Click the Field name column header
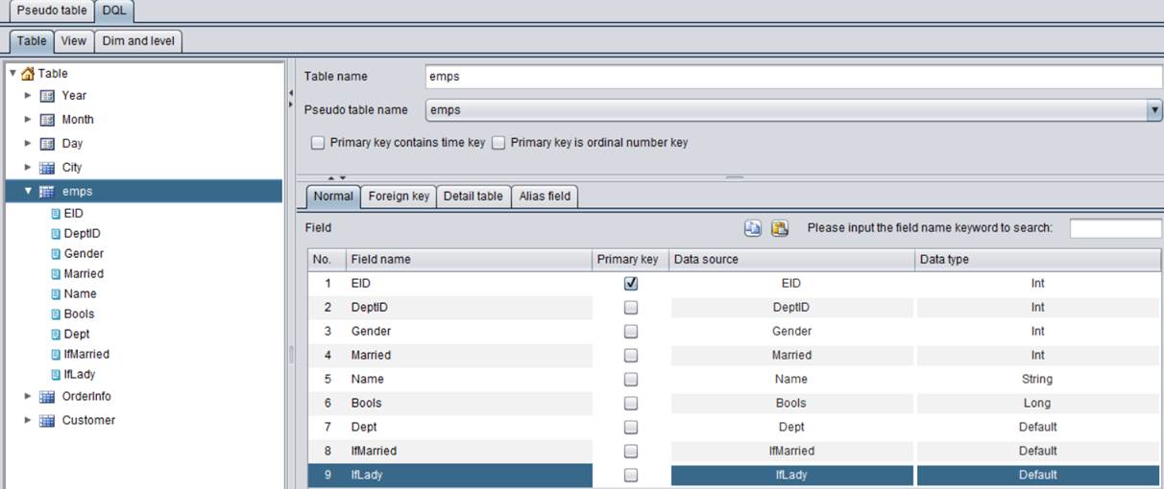The image size is (1164, 489). 468,259
